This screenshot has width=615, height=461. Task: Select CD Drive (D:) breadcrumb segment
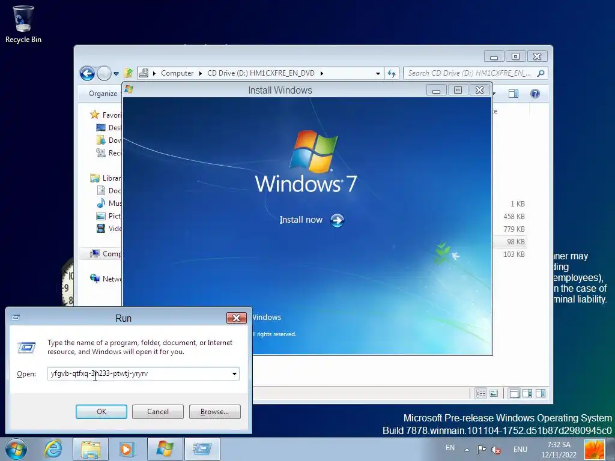tap(261, 73)
